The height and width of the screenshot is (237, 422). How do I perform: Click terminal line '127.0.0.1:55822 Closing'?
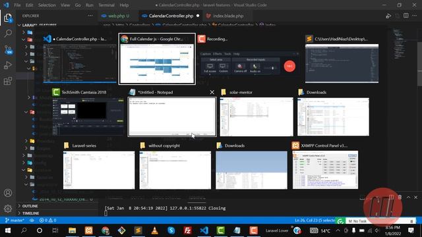198,208
